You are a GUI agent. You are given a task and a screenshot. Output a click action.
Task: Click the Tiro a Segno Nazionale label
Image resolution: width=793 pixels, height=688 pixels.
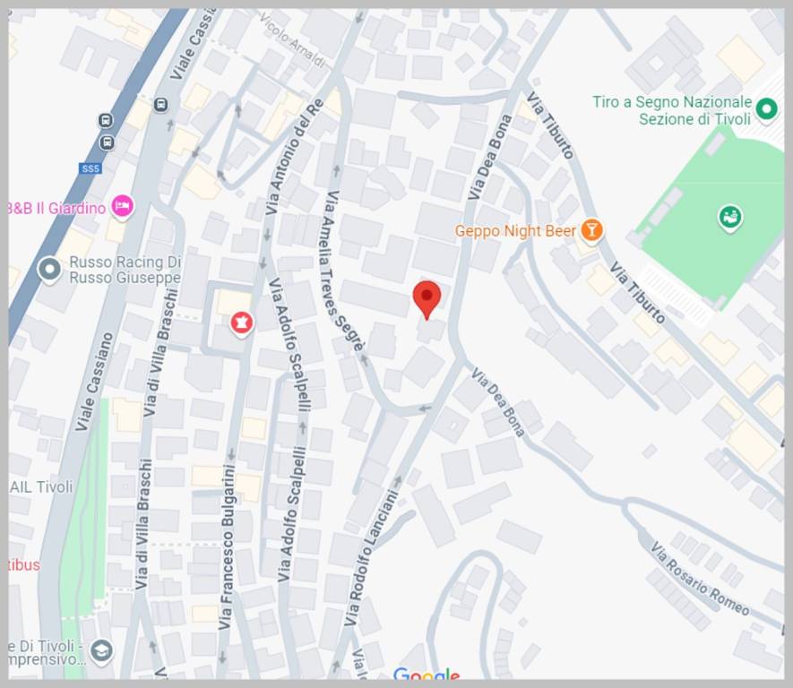672,110
